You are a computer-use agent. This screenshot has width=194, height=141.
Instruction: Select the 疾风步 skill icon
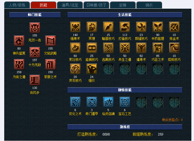pos(35,80)
